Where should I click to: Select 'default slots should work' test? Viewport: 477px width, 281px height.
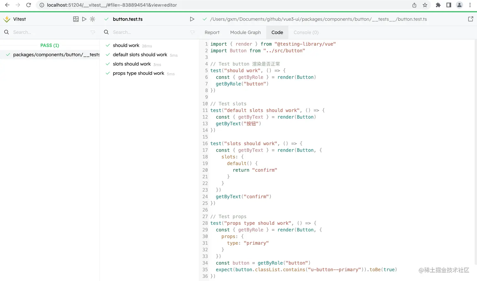click(149, 55)
